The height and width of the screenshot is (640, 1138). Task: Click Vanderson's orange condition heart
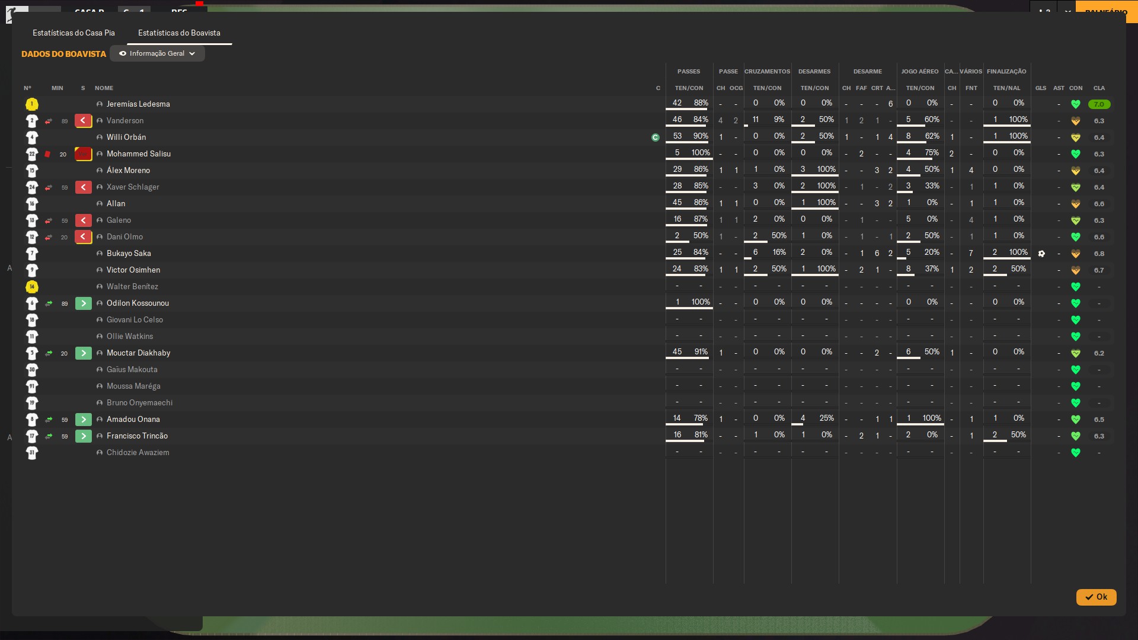pos(1076,121)
